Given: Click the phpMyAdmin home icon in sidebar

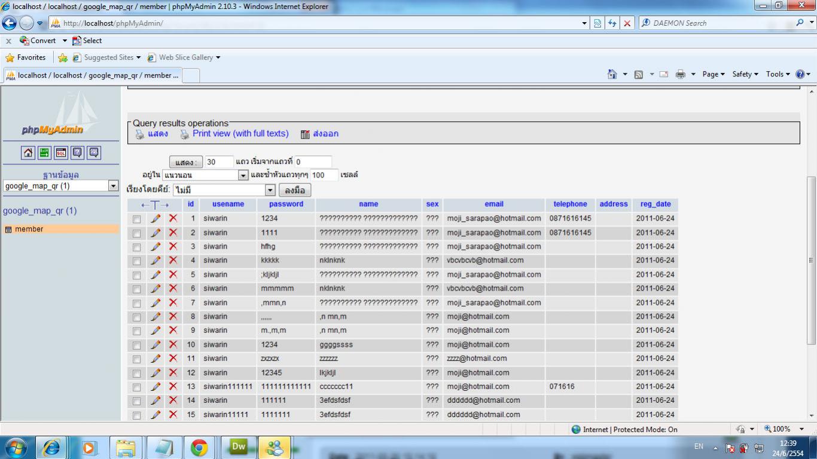Looking at the screenshot, I should [28, 152].
